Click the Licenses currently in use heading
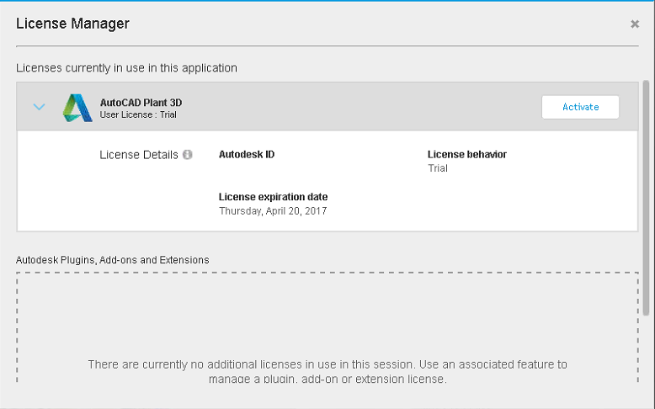 pos(126,67)
